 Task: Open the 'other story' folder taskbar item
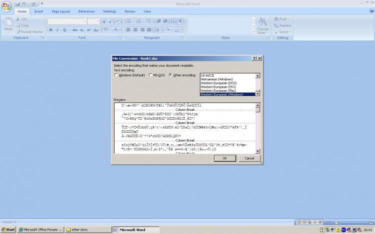click(88, 230)
